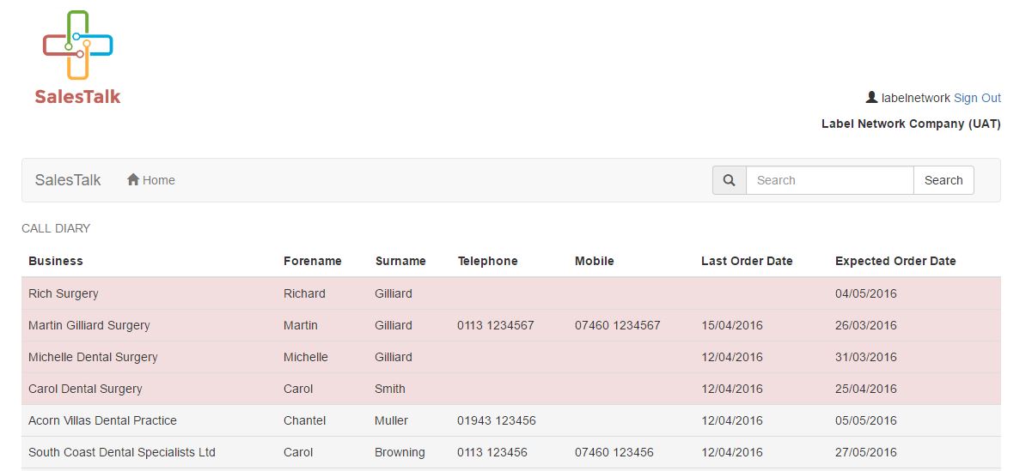This screenshot has height=471, width=1032.
Task: Click the house icon beside Home
Action: click(x=133, y=180)
